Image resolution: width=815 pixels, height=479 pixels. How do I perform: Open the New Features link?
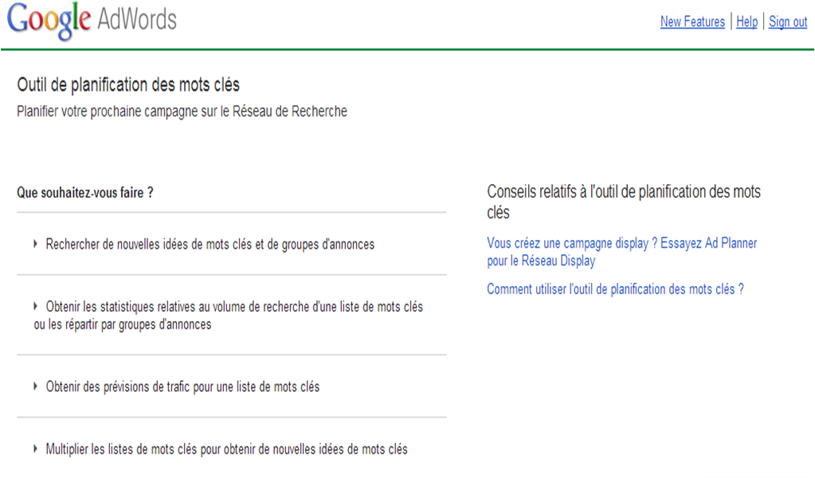pos(692,22)
